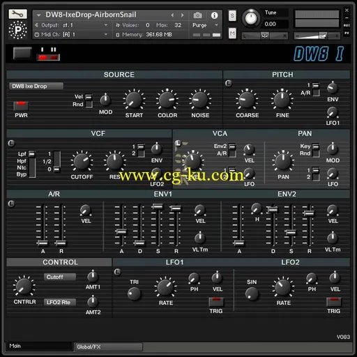Screen dimensions: 357x357
Task: Click the PAN knob
Action: click(x=283, y=162)
